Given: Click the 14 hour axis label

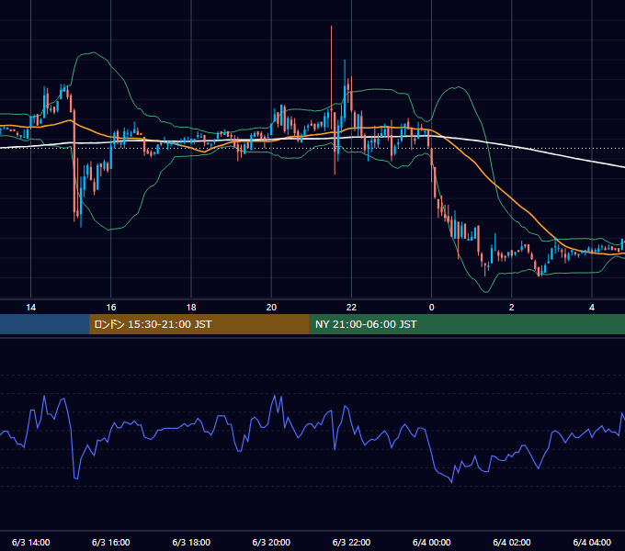Looking at the screenshot, I should point(30,308).
